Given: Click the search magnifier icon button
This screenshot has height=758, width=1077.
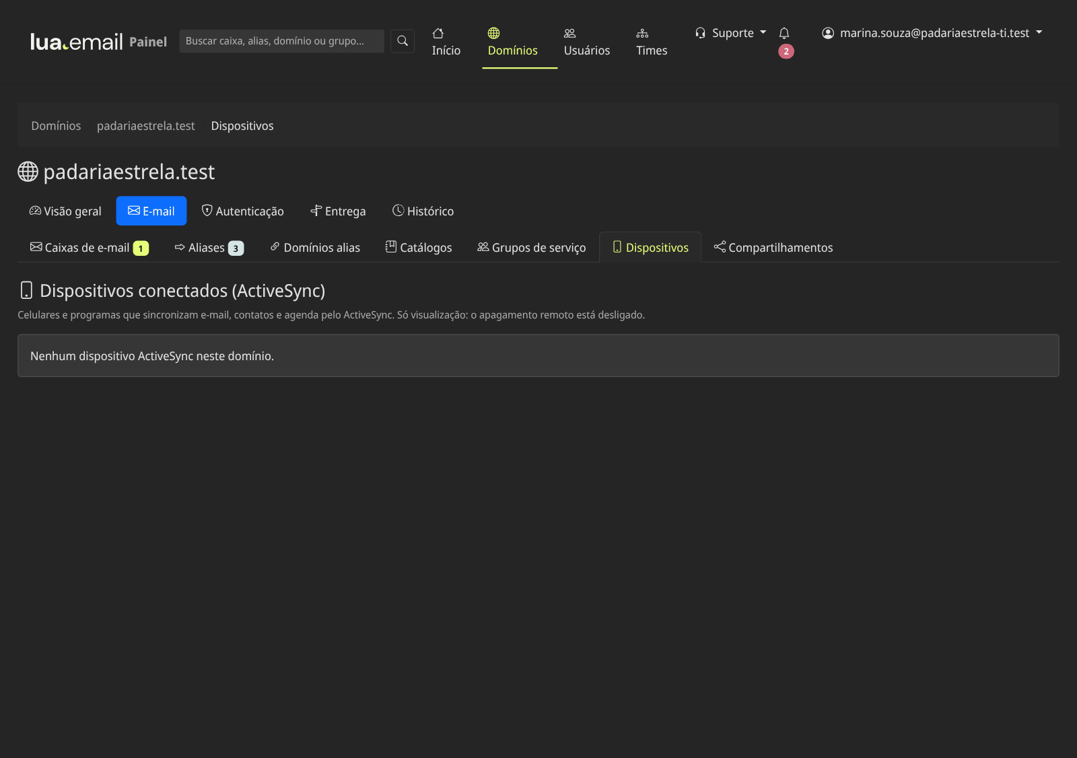Looking at the screenshot, I should point(403,41).
